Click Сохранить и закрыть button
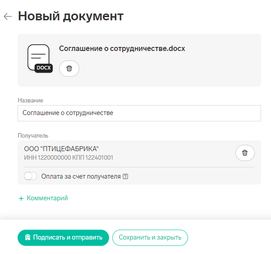The image size is (271, 254). coord(150,238)
